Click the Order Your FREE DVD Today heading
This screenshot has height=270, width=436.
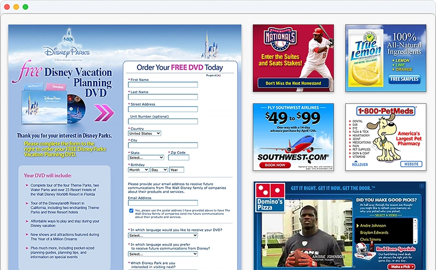tap(180, 67)
